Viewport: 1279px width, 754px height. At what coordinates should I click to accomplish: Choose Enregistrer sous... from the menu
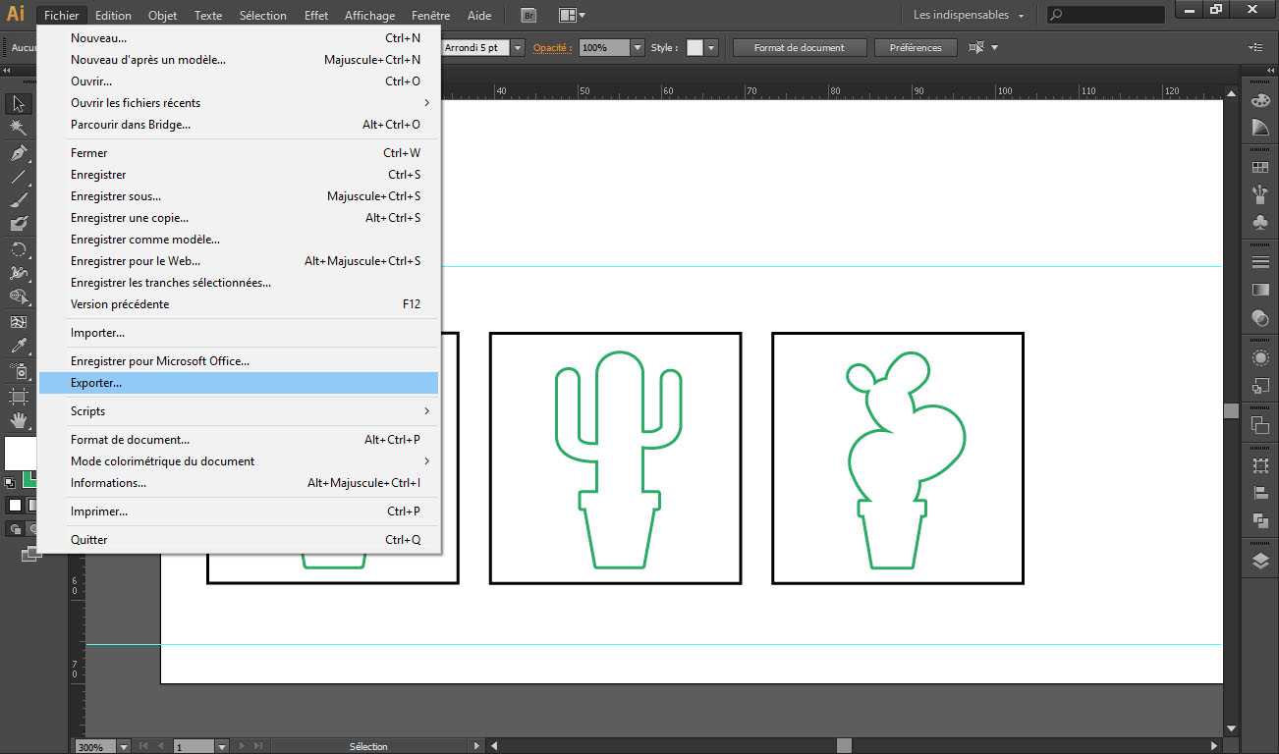[116, 196]
